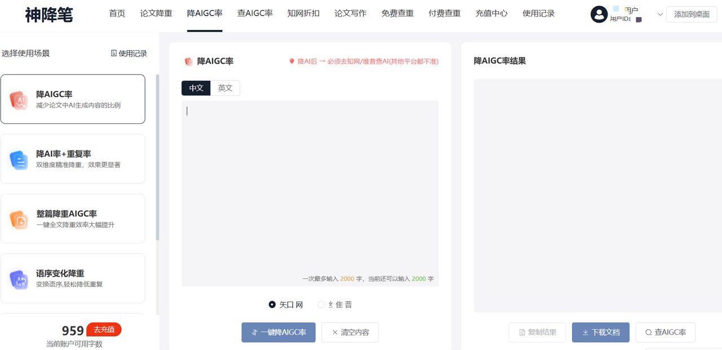Click the result output area

[x=598, y=196]
